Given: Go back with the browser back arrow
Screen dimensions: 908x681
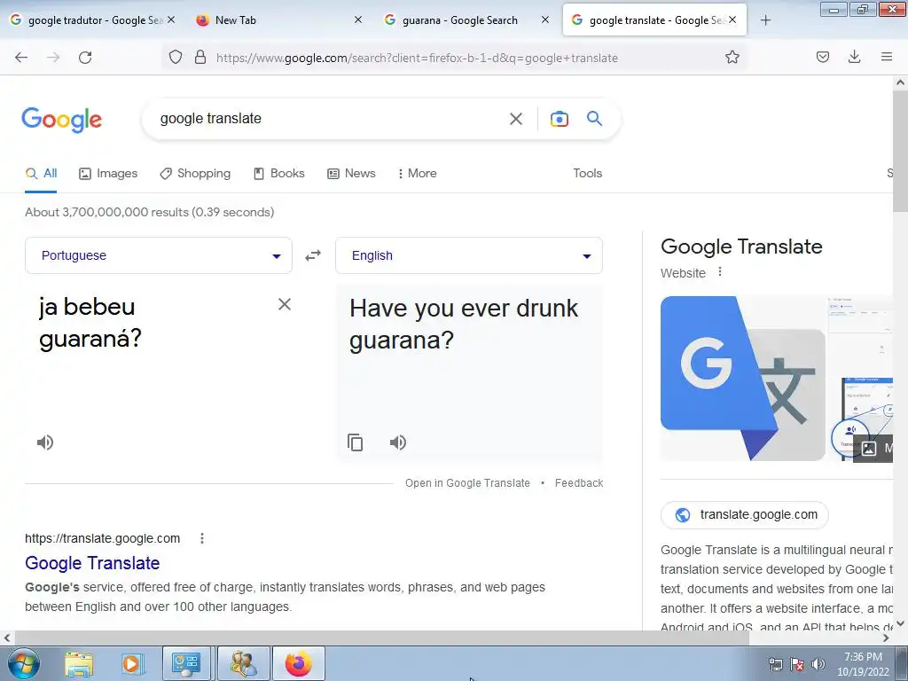Looking at the screenshot, I should (x=21, y=58).
